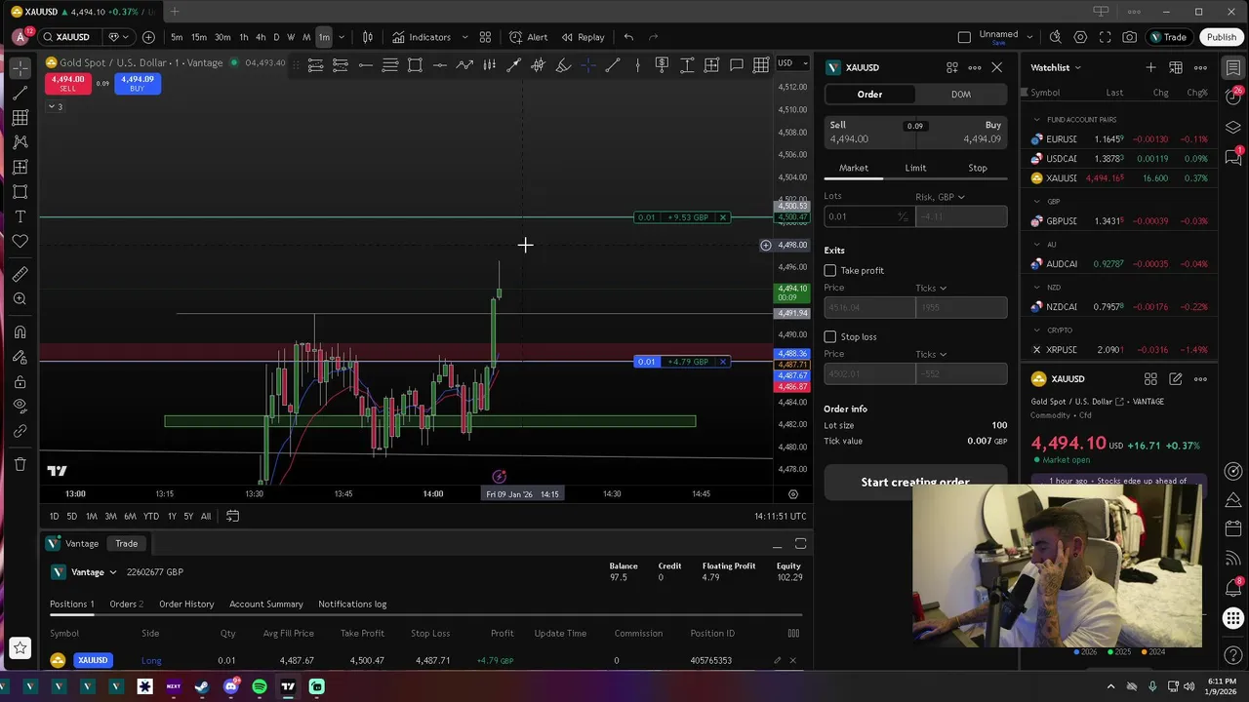Switch to the 5m timeframe
1249x702 pixels.
click(177, 37)
